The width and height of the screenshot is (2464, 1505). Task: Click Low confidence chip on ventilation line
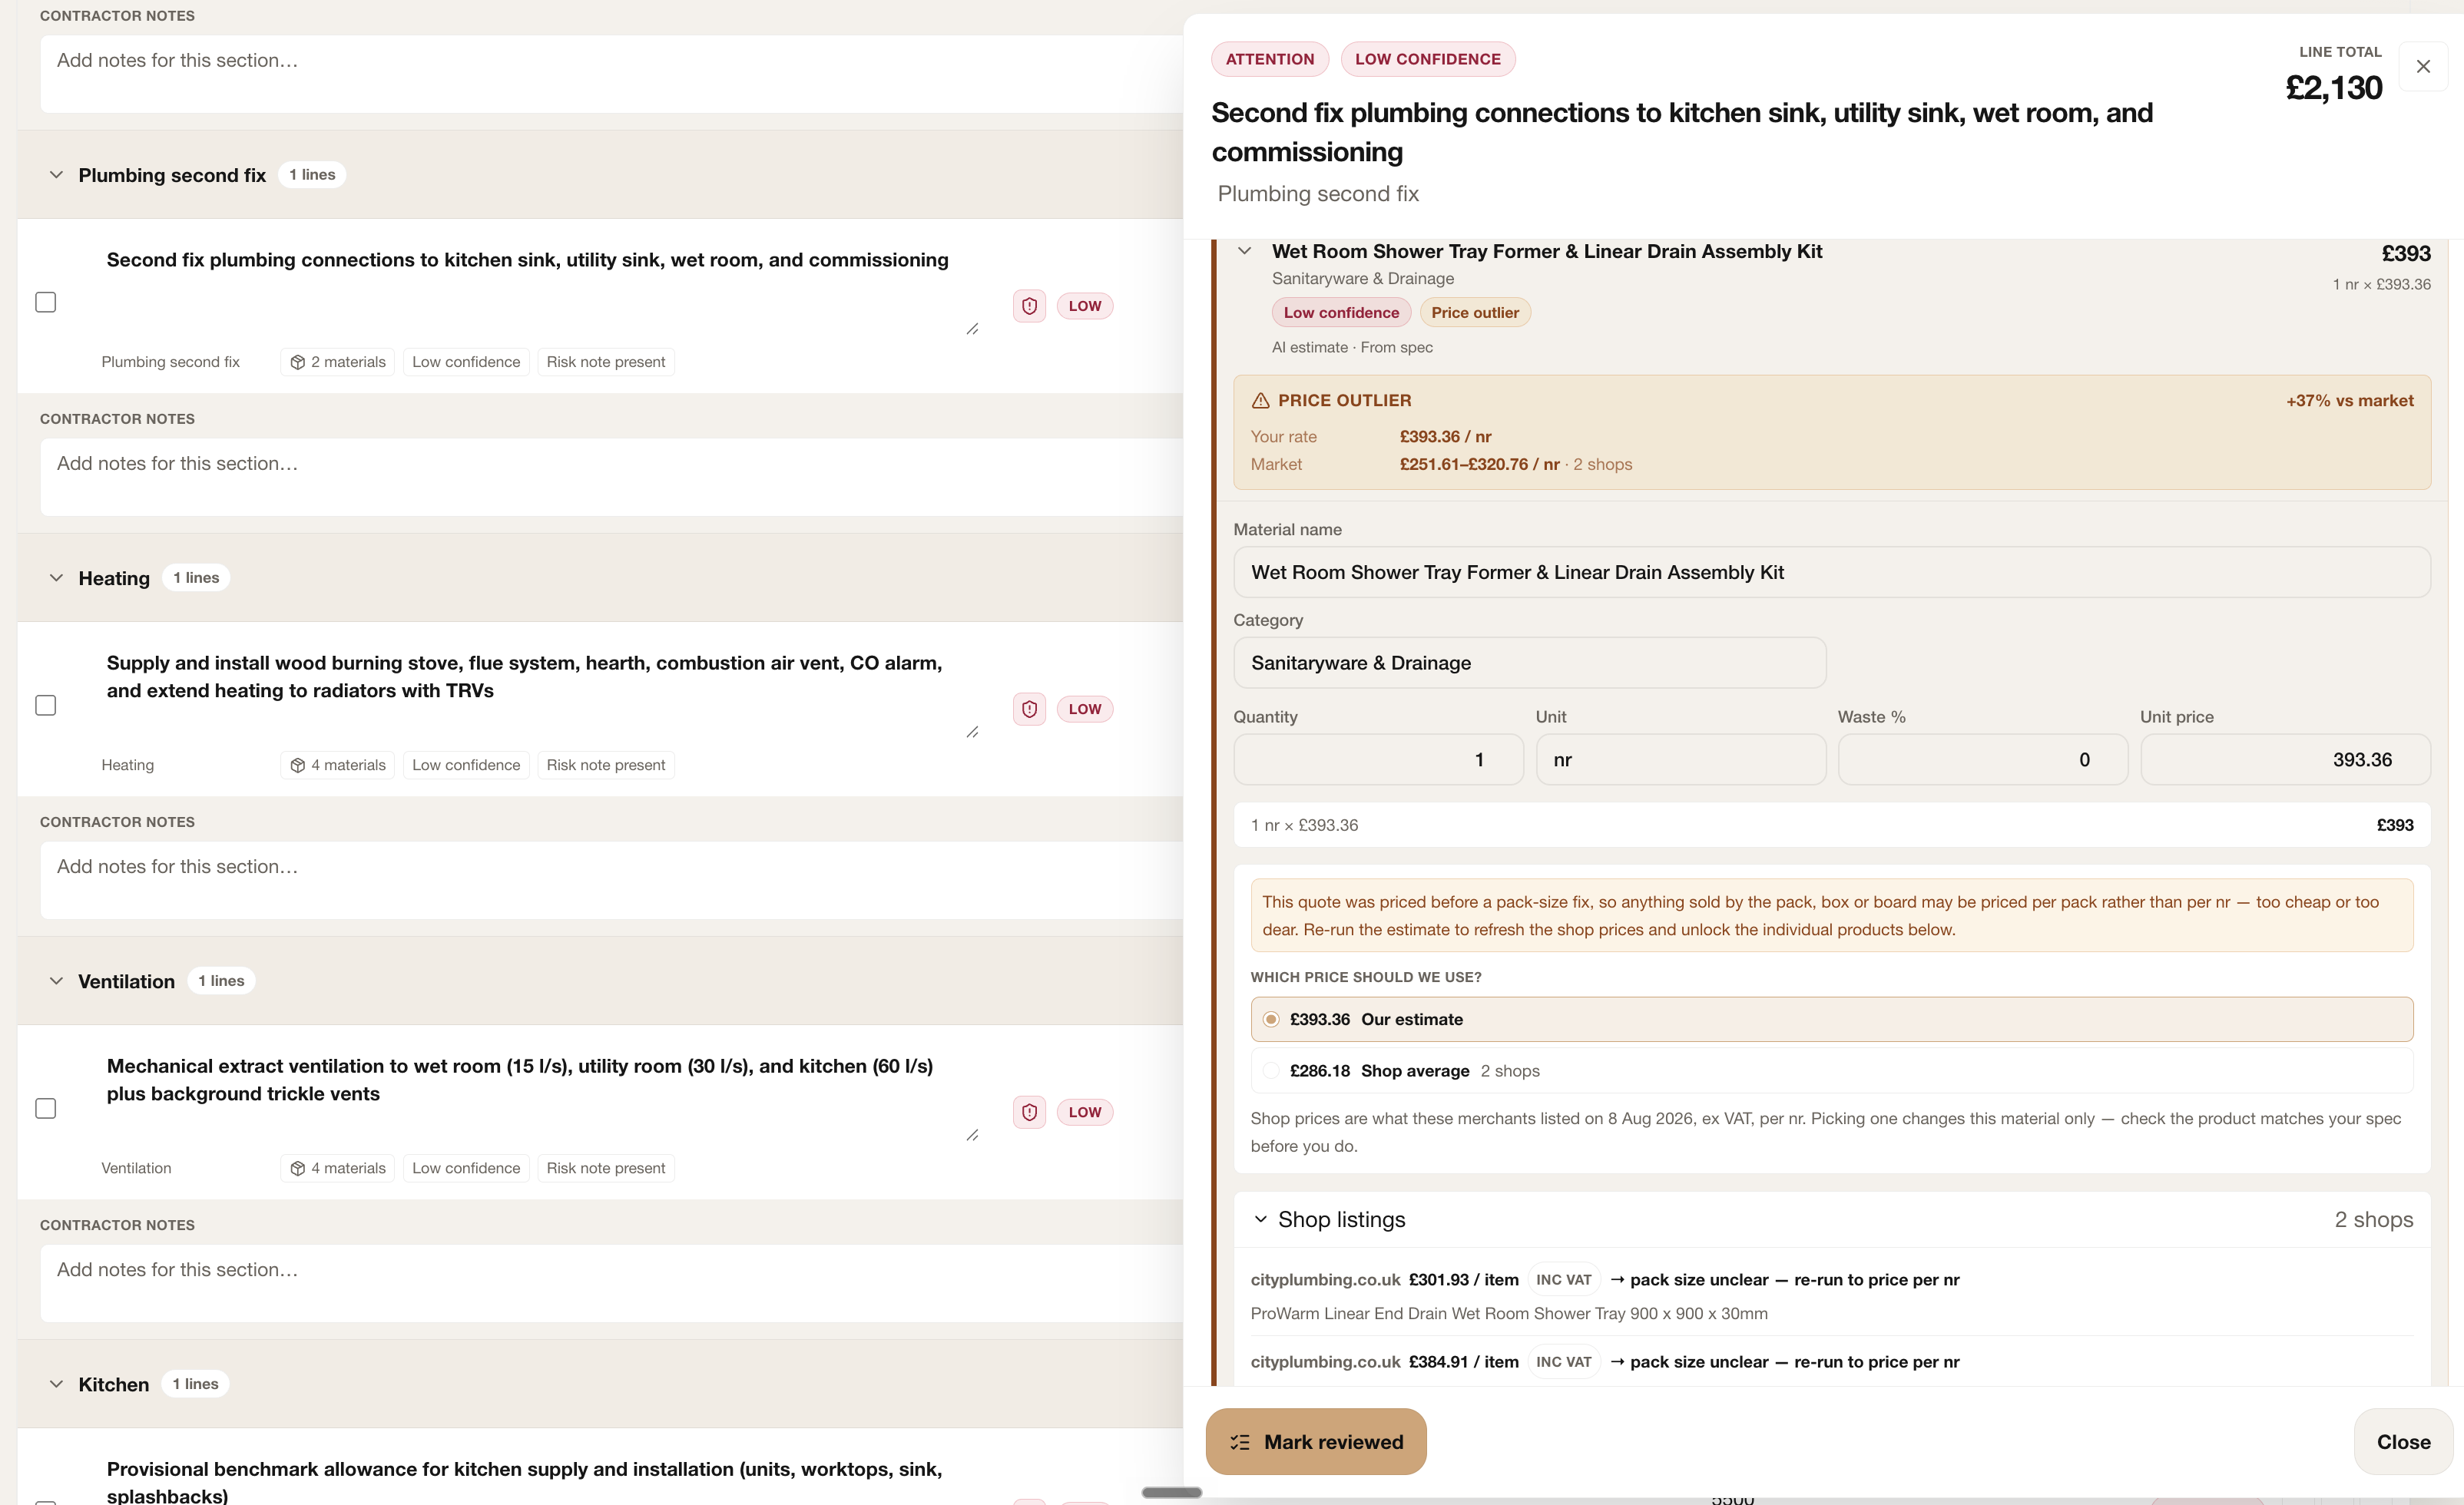465,1168
